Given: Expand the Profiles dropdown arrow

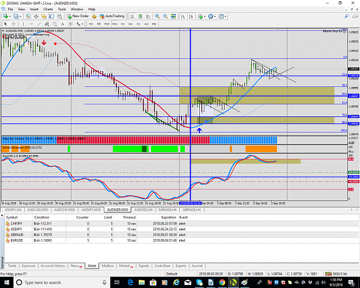Looking at the screenshot, I should 20,16.
